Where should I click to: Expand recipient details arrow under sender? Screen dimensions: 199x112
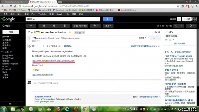tap(40, 41)
